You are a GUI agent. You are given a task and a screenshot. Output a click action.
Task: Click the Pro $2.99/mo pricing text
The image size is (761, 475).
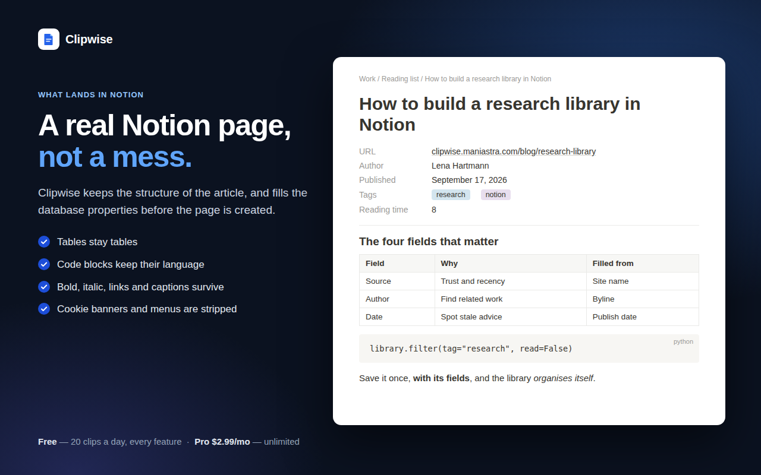click(222, 442)
